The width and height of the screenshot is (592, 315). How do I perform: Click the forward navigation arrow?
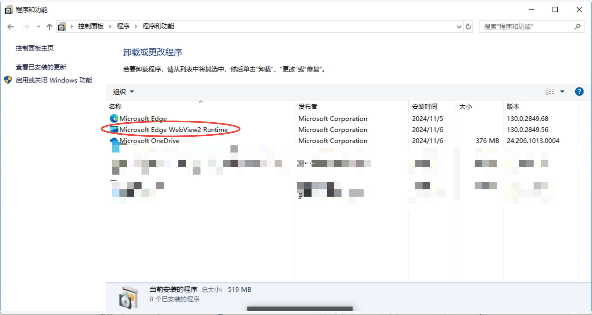tap(26, 27)
